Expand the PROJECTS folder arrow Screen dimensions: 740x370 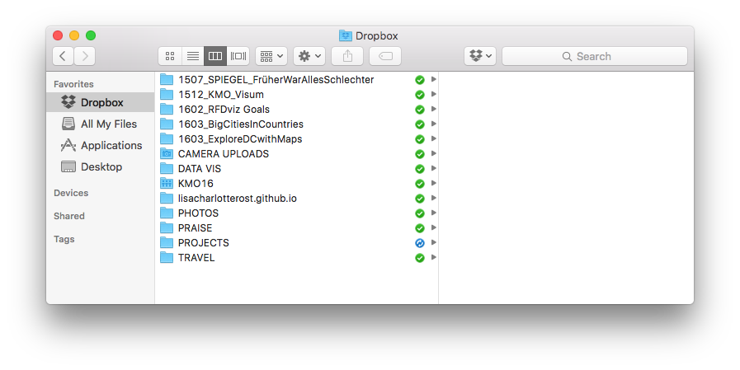coord(433,243)
